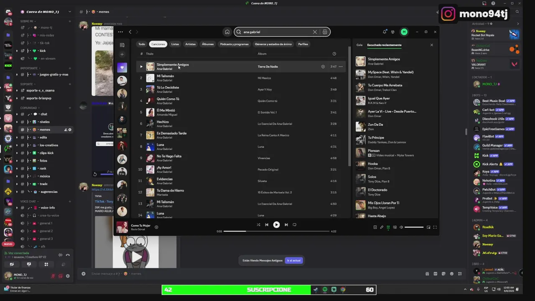Adjust Spotify volume slider

[414, 227]
